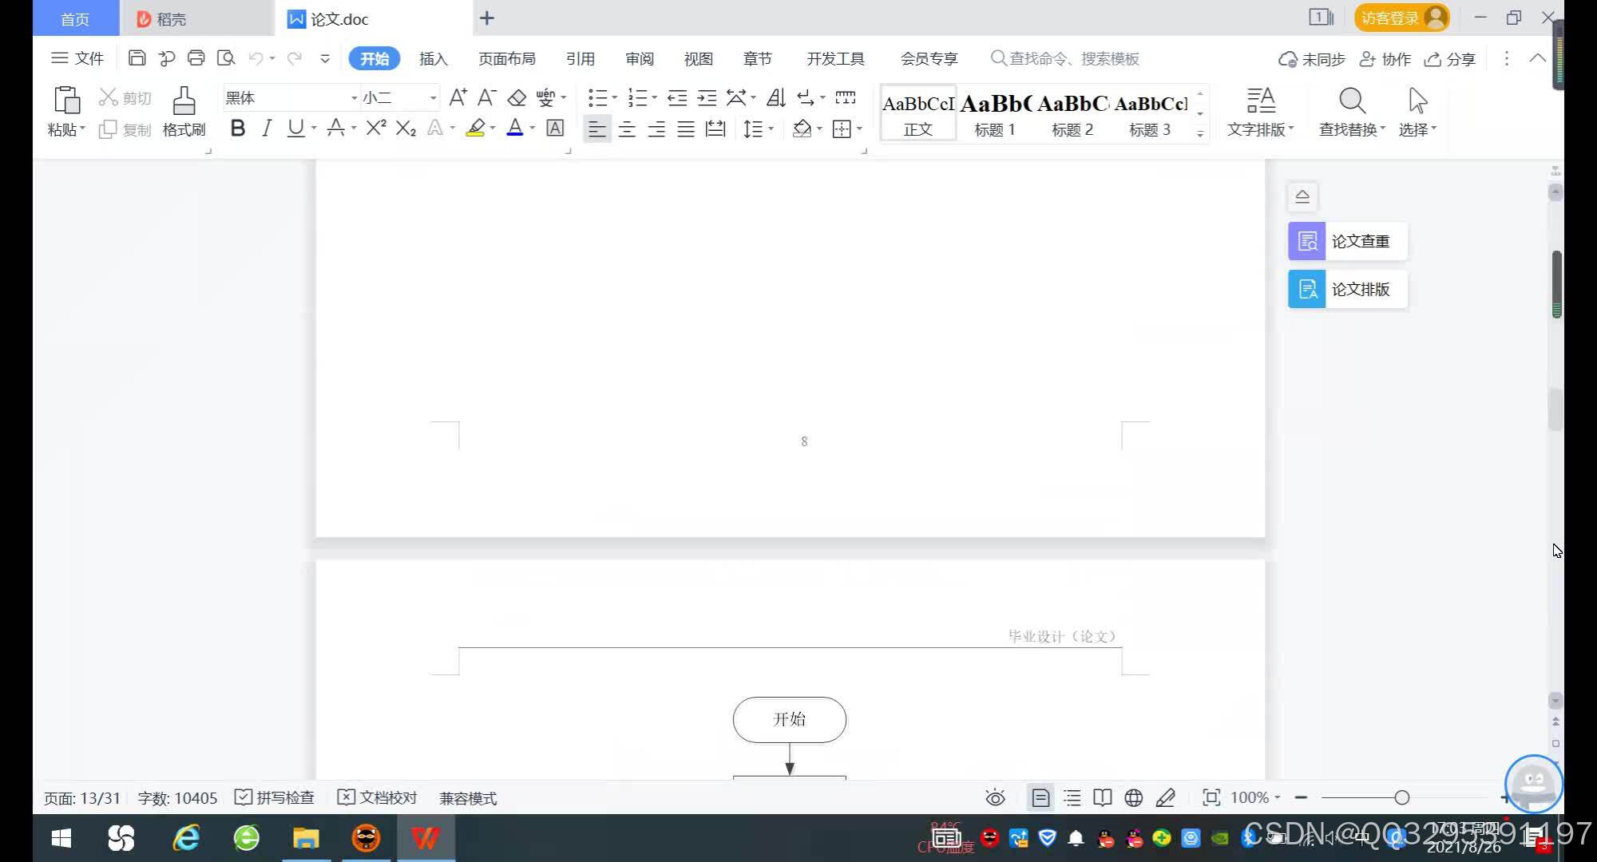
Task: Click the search commands input field
Action: 1065,58
